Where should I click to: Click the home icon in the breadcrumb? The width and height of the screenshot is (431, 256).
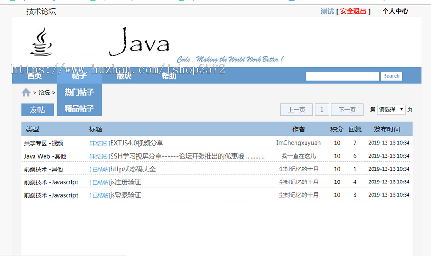[x=26, y=92]
